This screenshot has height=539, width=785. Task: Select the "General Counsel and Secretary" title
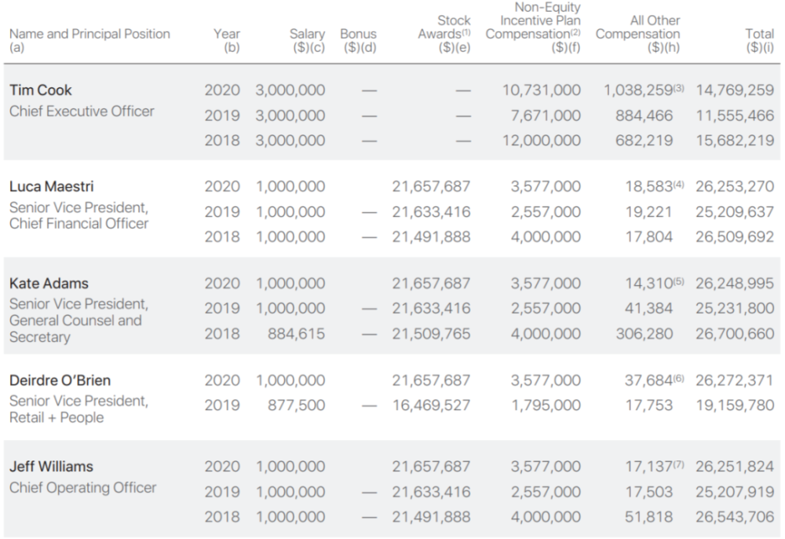[75, 328]
